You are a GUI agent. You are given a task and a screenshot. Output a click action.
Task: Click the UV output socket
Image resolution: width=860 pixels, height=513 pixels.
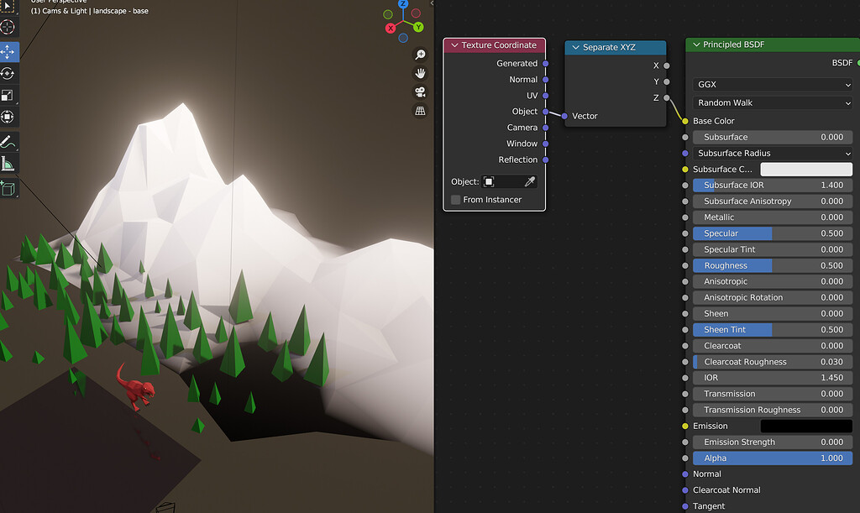click(x=546, y=96)
